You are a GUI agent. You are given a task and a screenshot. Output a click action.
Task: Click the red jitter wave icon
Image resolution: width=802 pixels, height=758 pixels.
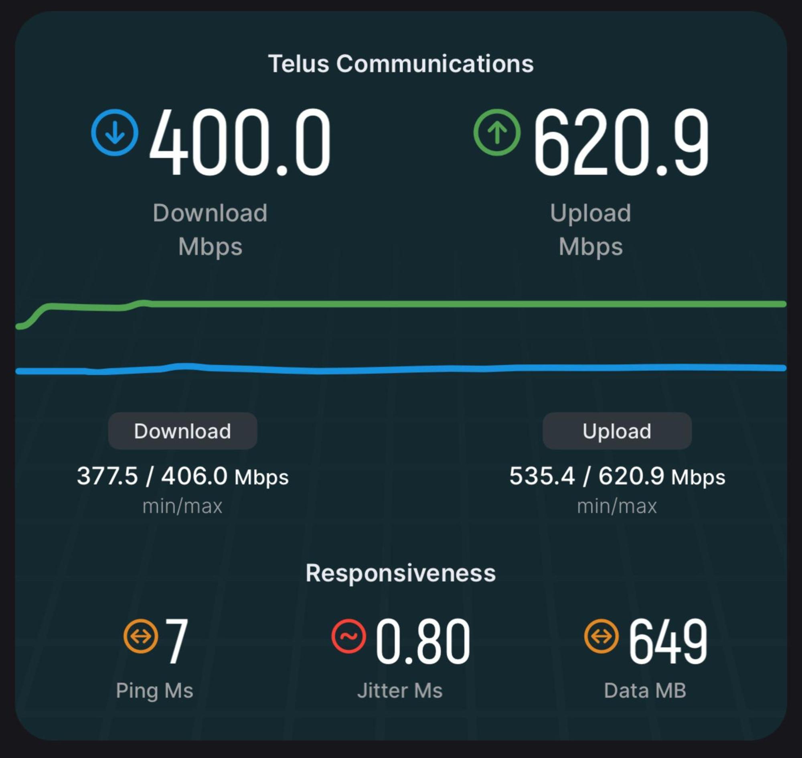point(348,636)
